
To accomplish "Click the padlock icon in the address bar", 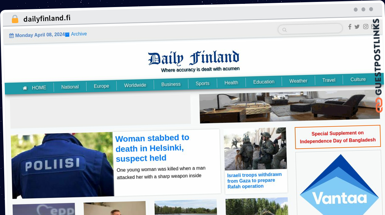I will (x=15, y=19).
